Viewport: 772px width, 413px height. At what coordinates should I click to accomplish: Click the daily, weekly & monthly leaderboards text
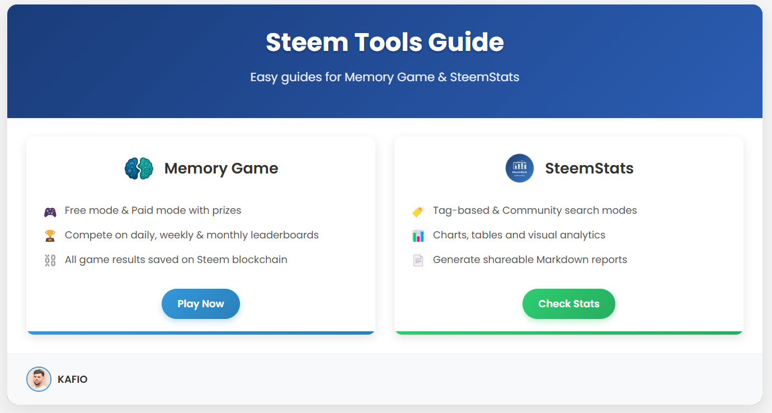(191, 235)
